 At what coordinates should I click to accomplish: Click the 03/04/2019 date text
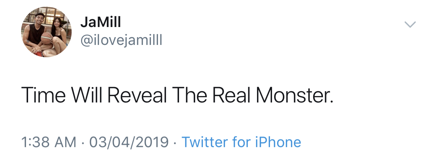click(129, 142)
